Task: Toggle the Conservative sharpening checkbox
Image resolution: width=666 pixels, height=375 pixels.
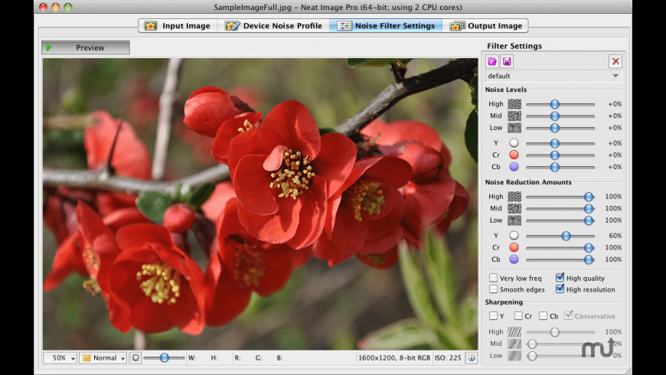Action: pos(569,315)
